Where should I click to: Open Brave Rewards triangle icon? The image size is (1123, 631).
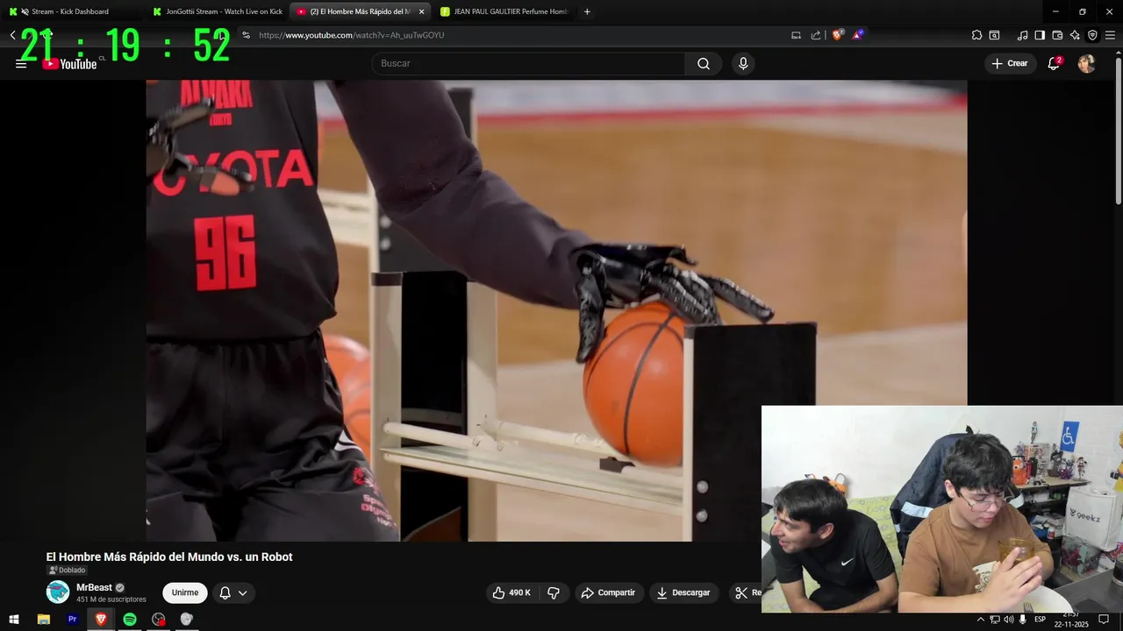click(x=858, y=35)
